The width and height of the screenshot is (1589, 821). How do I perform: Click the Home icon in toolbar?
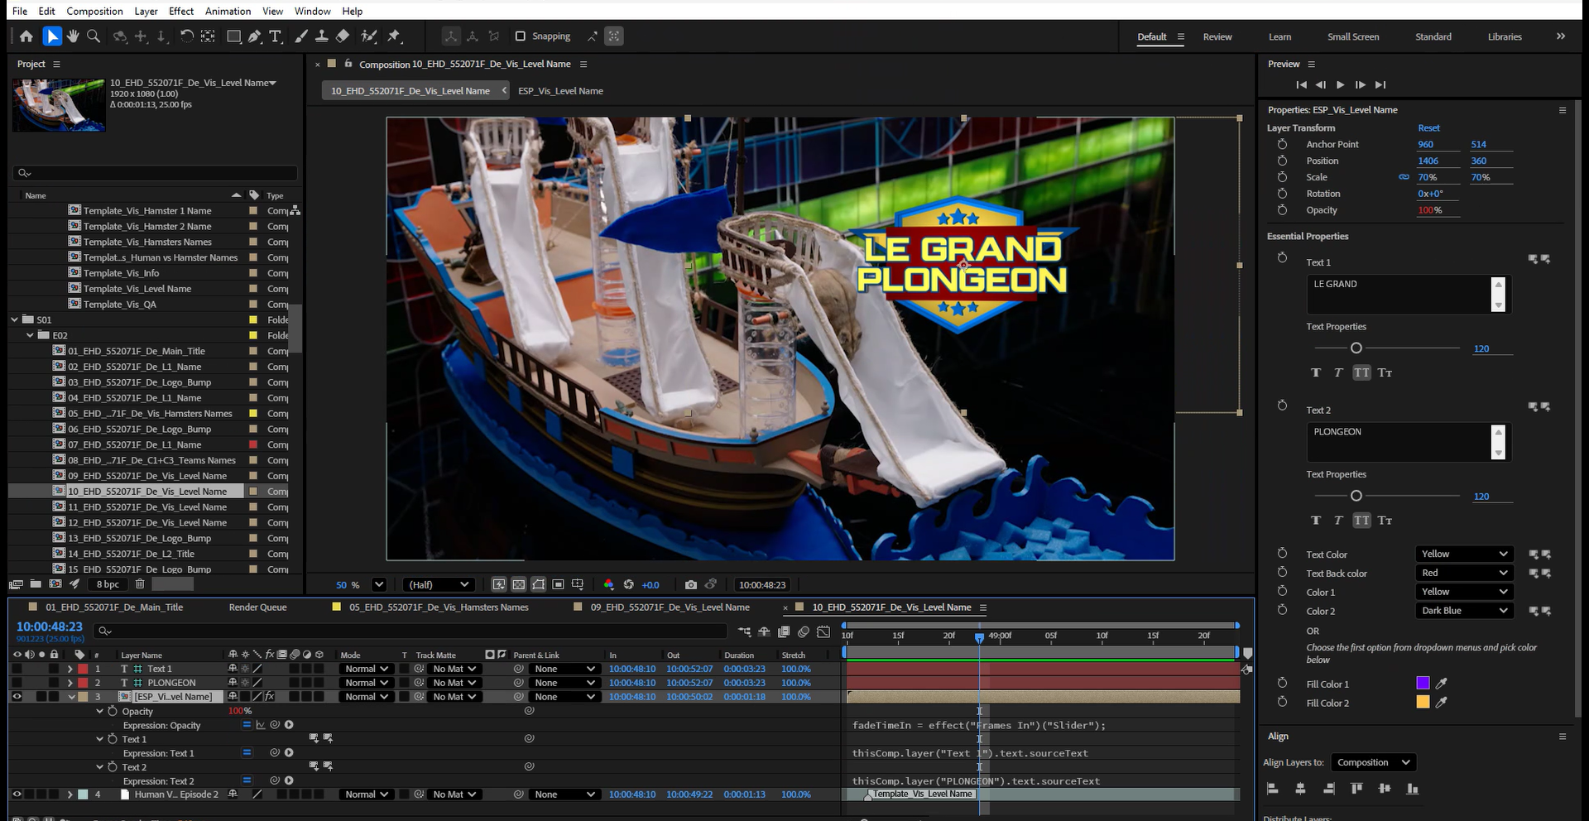tap(26, 36)
